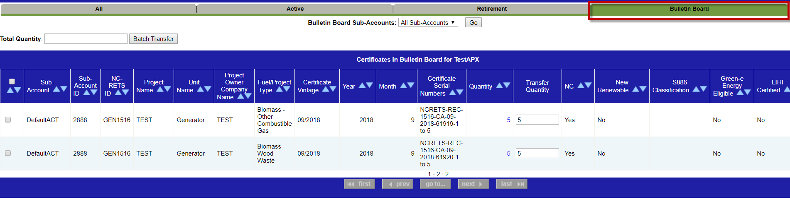This screenshot has width=790, height=204.
Task: Sort Sub-Account column ascending with up arrow
Action: tap(56, 89)
